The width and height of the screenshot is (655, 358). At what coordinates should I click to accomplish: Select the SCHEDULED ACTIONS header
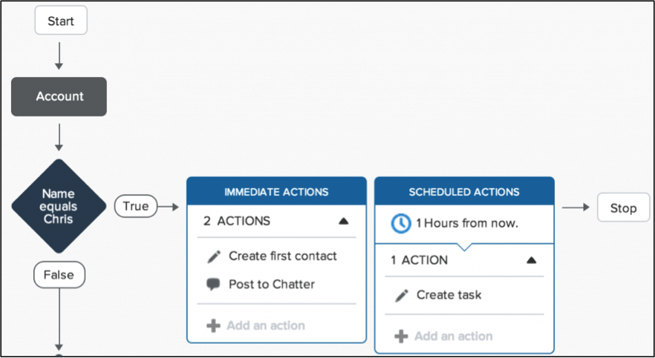point(464,192)
